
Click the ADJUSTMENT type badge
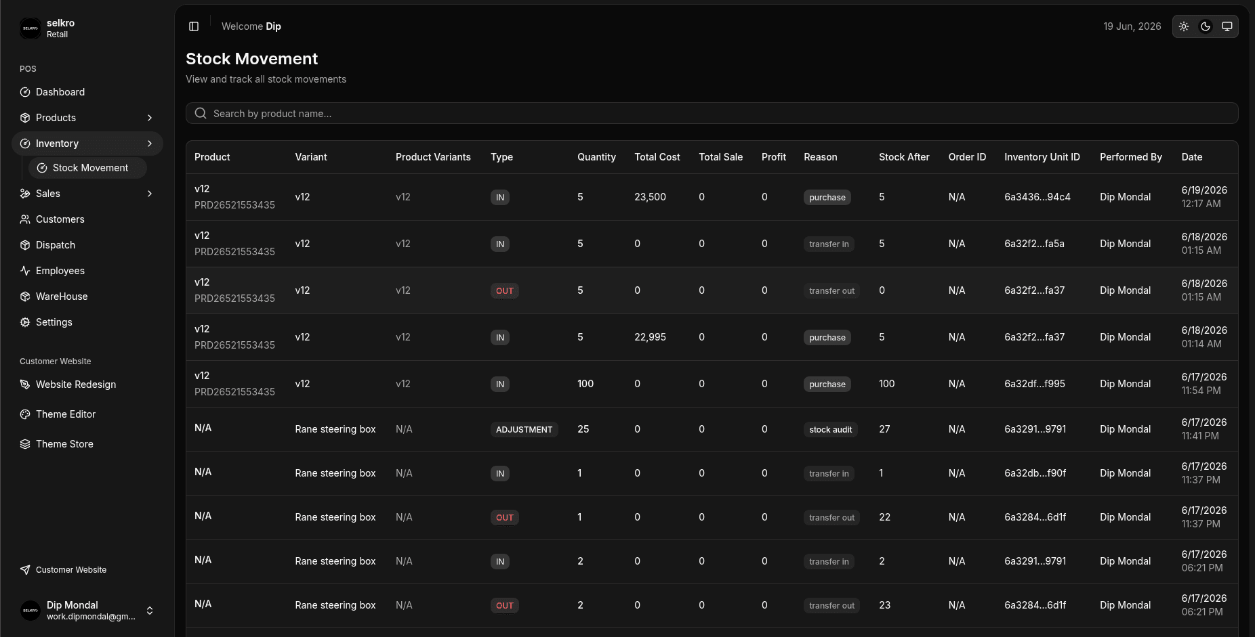coord(524,430)
